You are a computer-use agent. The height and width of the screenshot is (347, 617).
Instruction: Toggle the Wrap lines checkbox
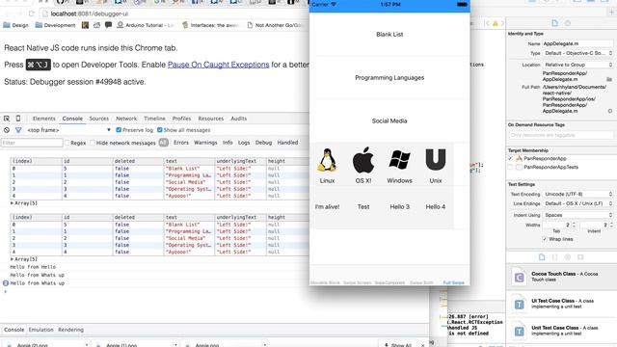point(545,239)
